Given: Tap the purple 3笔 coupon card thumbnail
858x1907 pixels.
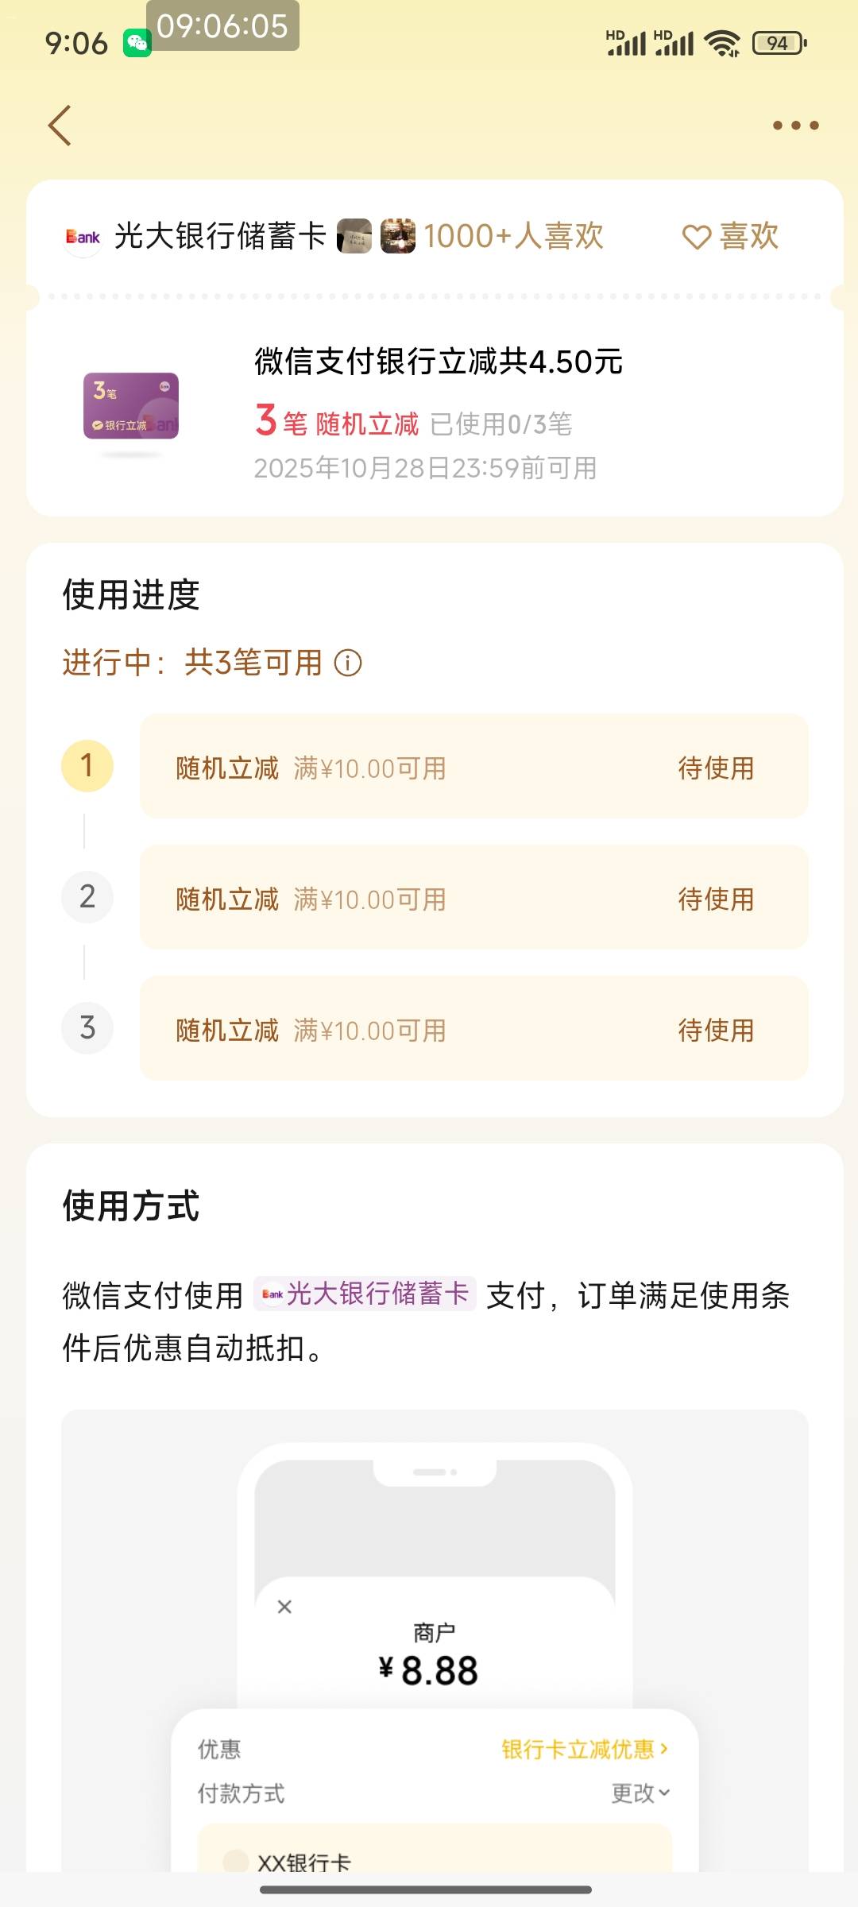Looking at the screenshot, I should 131,406.
